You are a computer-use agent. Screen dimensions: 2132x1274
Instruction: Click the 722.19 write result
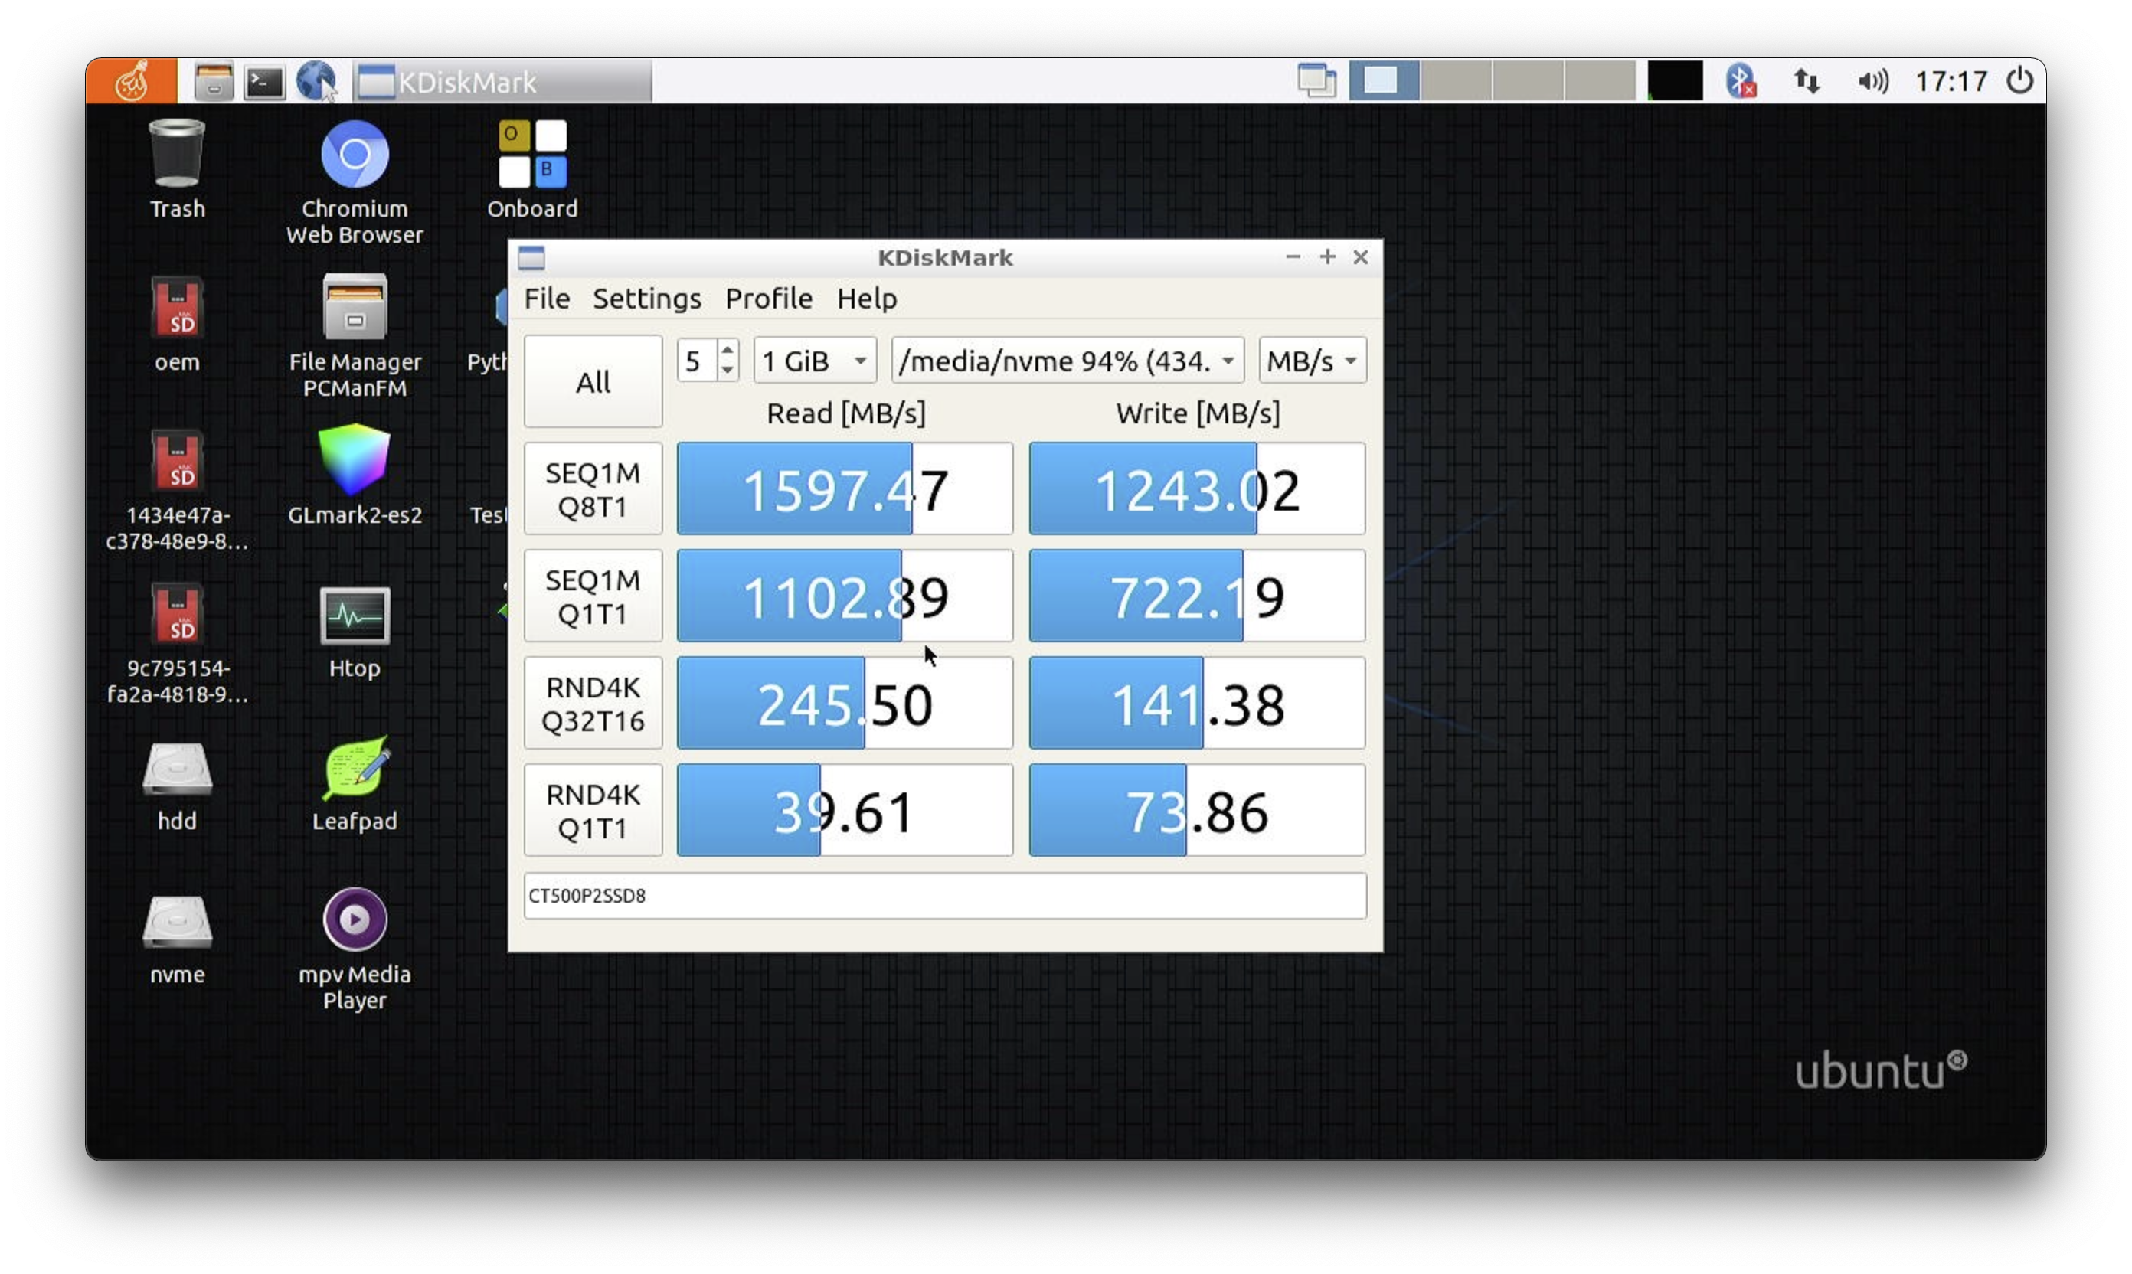(1197, 596)
